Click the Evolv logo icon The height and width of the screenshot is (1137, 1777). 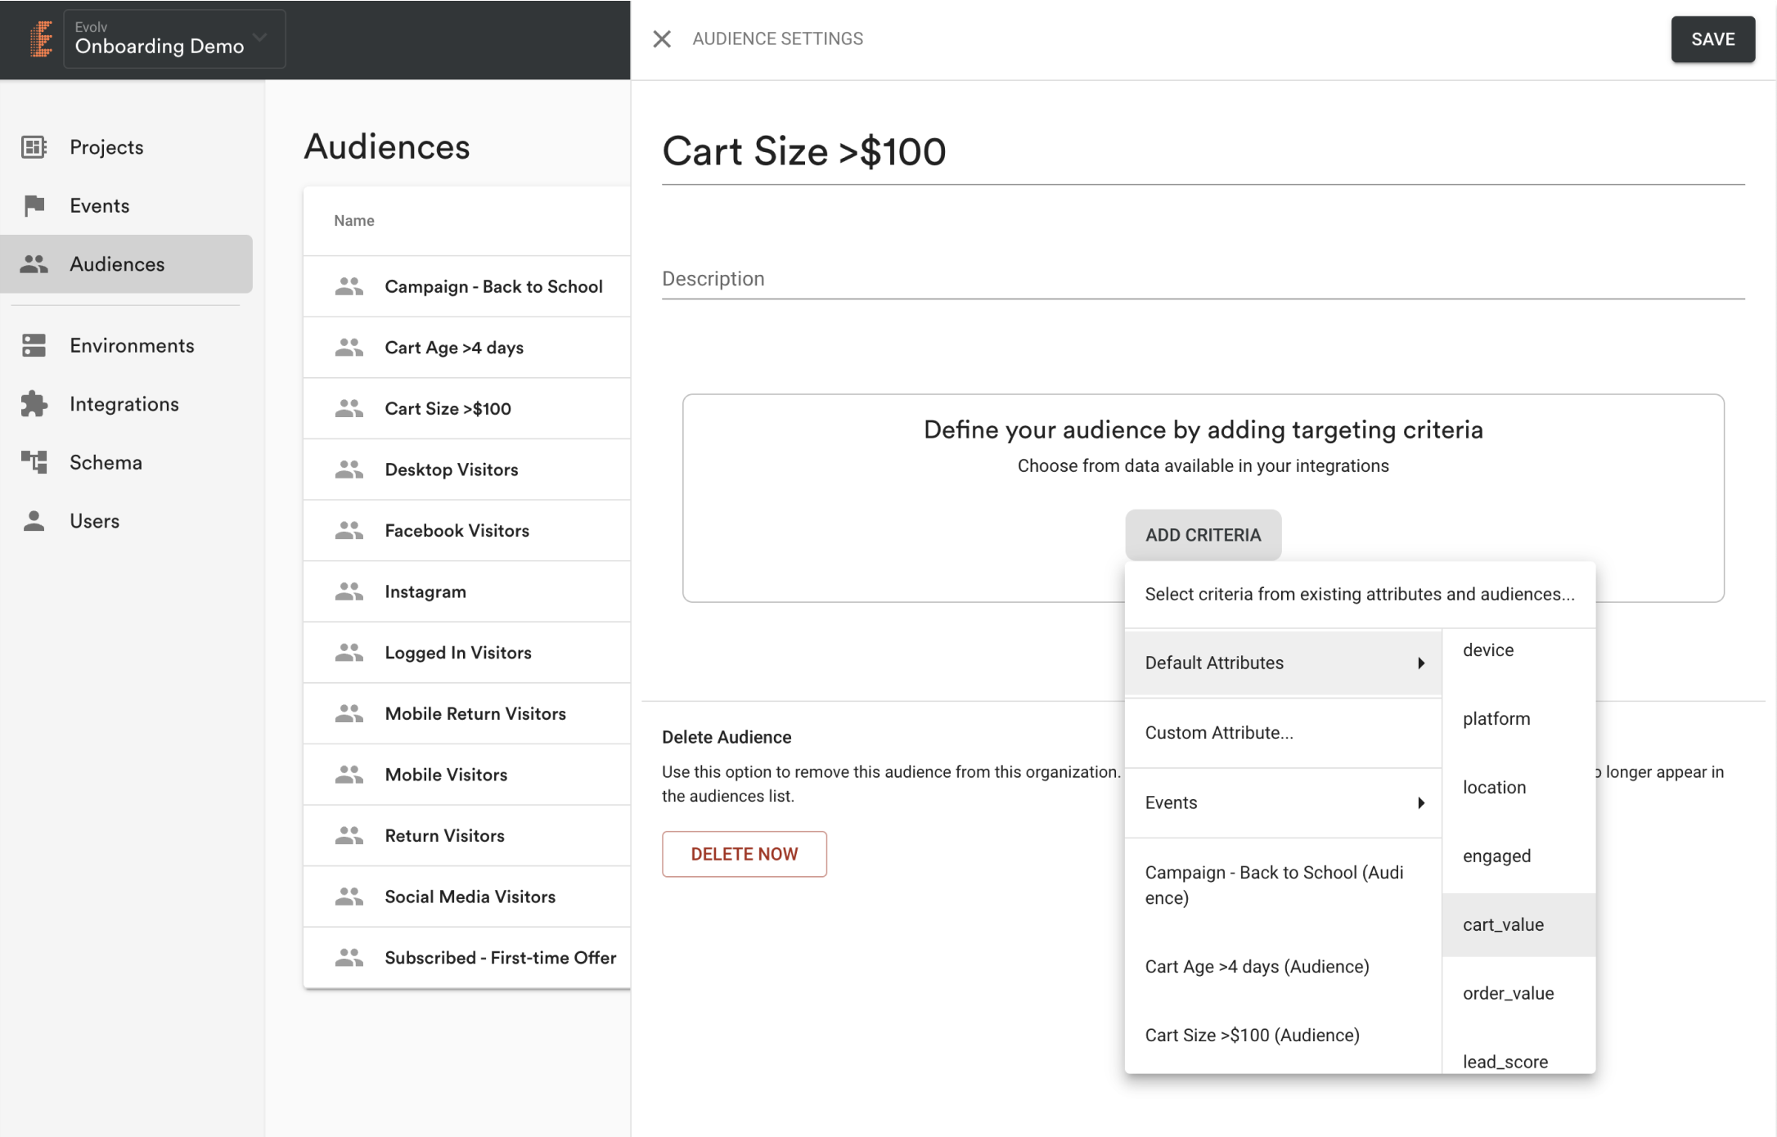(40, 38)
